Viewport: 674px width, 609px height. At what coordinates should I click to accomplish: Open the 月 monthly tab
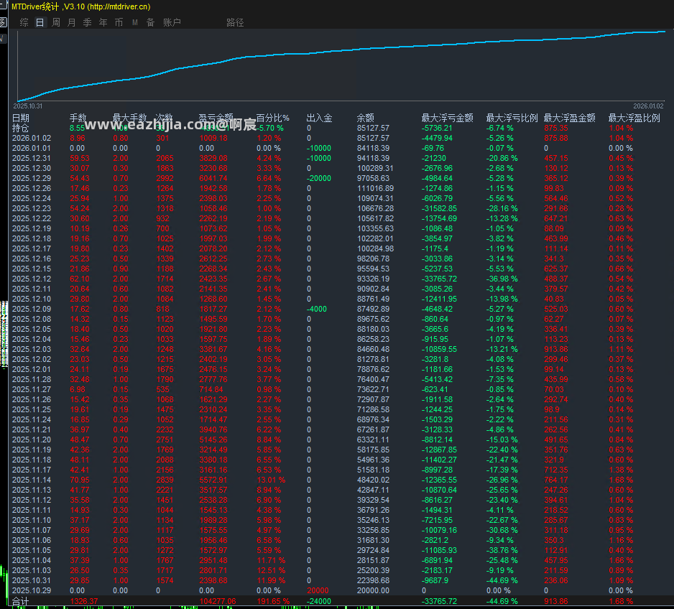coord(71,22)
